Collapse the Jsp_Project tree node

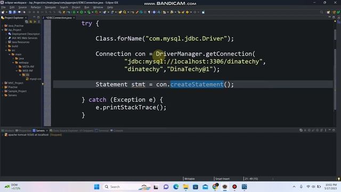2,30
